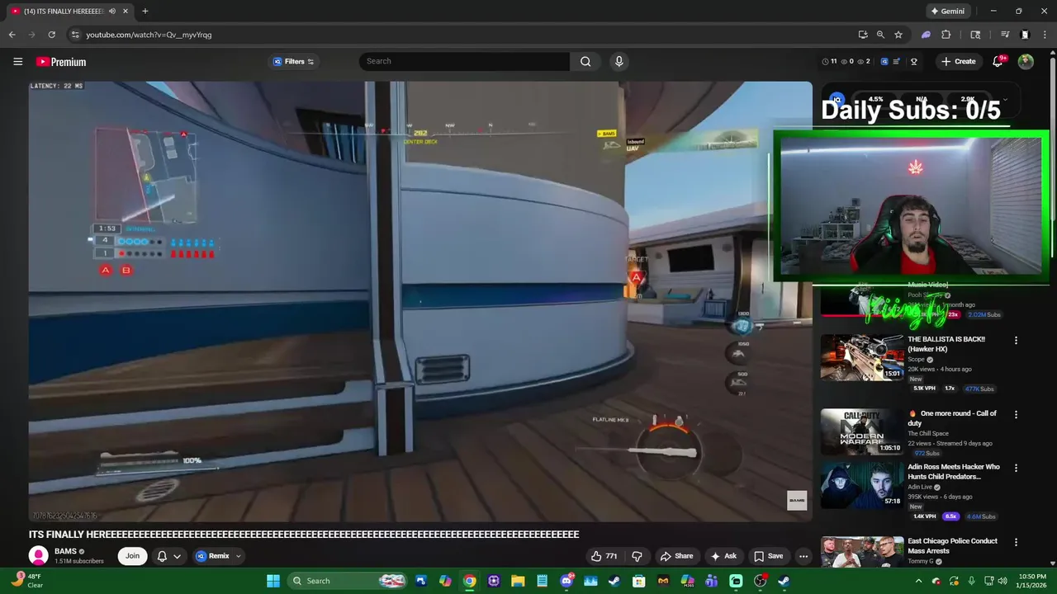Ask about this video
The image size is (1057, 594).
coord(723,556)
